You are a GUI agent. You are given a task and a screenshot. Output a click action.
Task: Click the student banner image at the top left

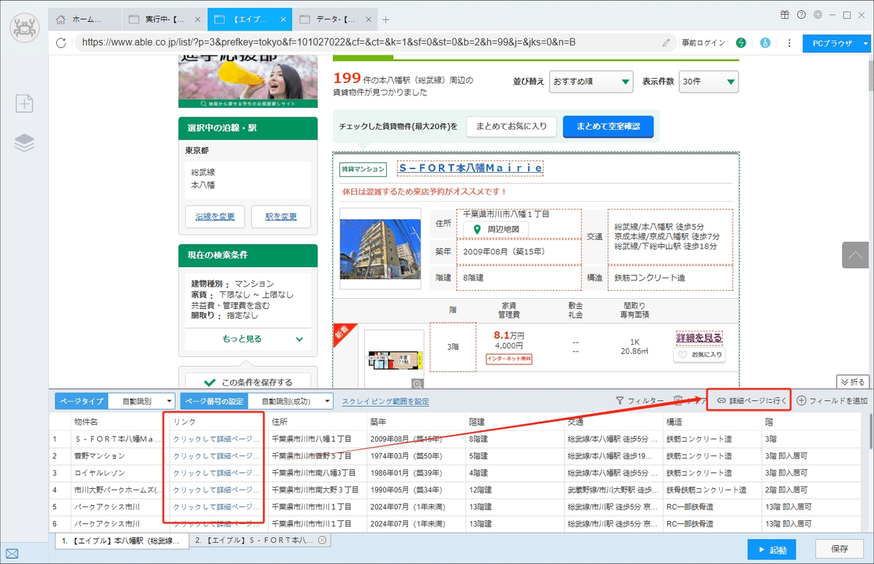248,82
